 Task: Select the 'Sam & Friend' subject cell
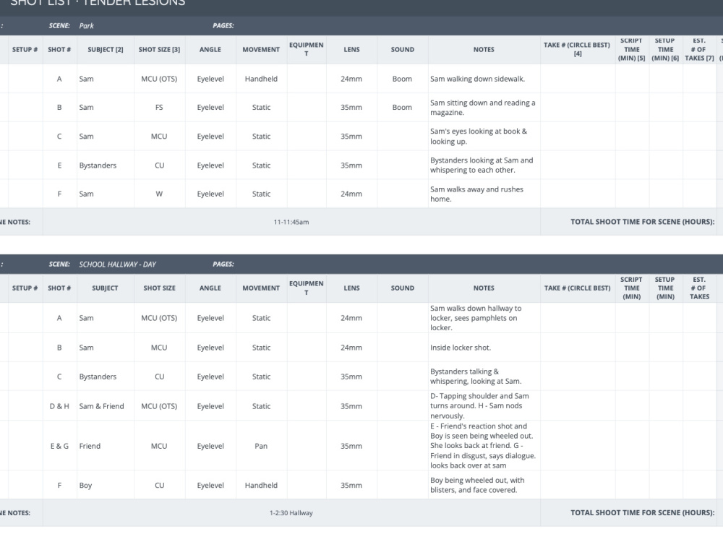[101, 406]
